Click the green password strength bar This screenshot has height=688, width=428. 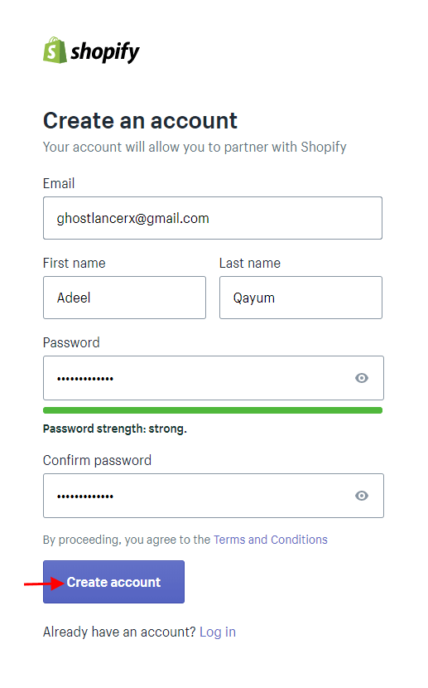tap(213, 410)
